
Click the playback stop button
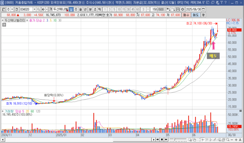(162, 140)
